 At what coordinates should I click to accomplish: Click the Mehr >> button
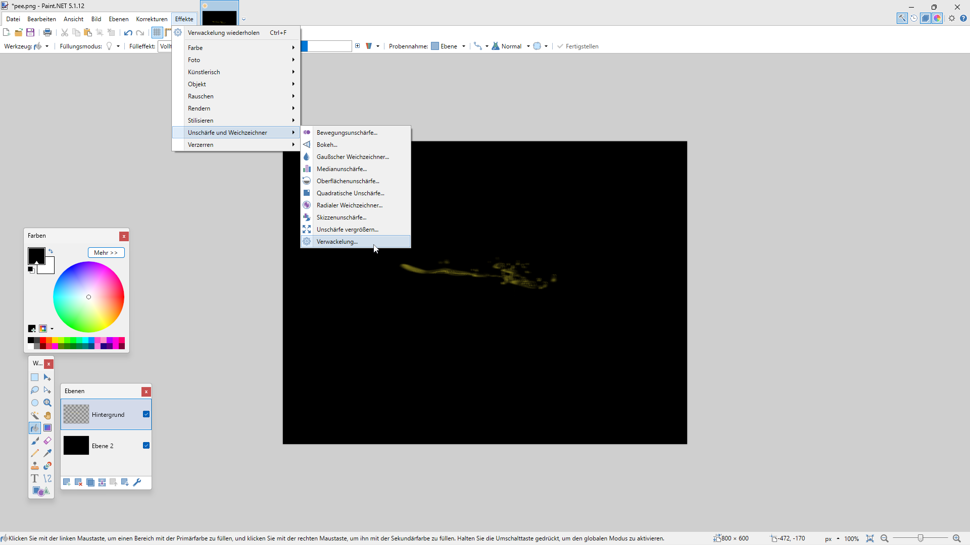point(106,252)
